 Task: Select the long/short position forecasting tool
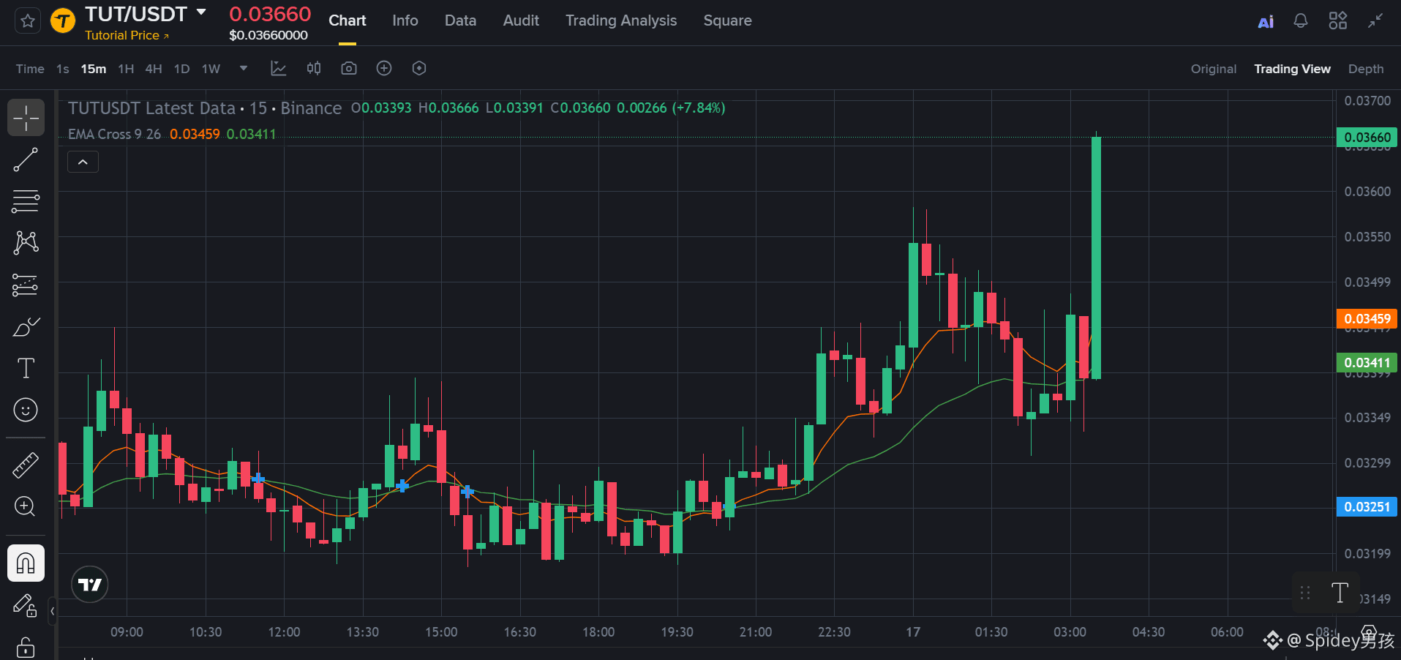click(x=26, y=285)
